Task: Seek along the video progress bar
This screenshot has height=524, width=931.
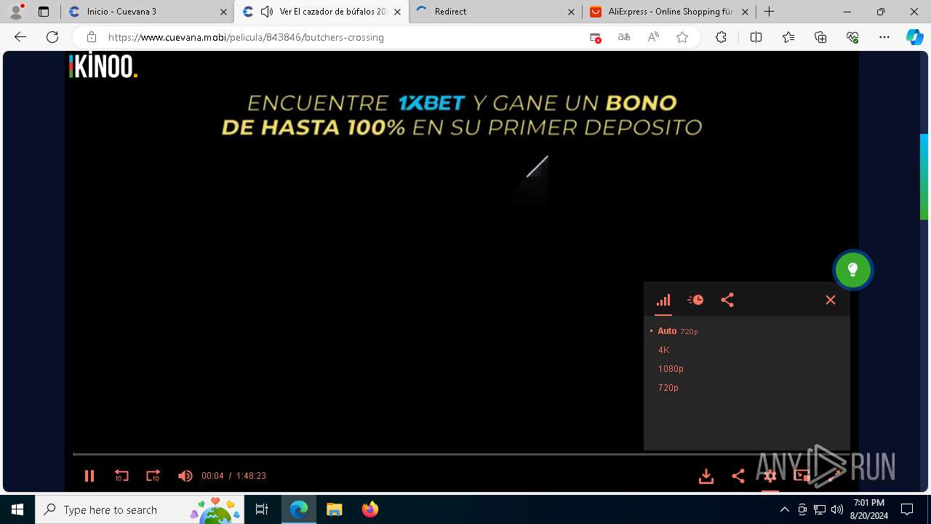Action: click(x=461, y=454)
